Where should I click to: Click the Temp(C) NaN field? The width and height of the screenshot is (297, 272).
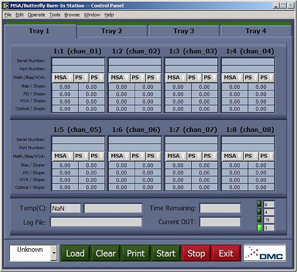coord(65,208)
